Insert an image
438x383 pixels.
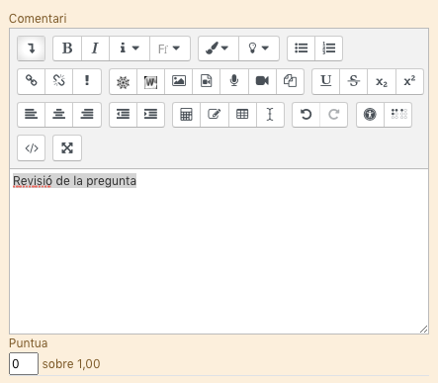tap(179, 81)
